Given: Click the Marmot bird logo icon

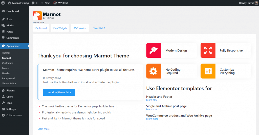Looking at the screenshot, I should coord(37,16).
